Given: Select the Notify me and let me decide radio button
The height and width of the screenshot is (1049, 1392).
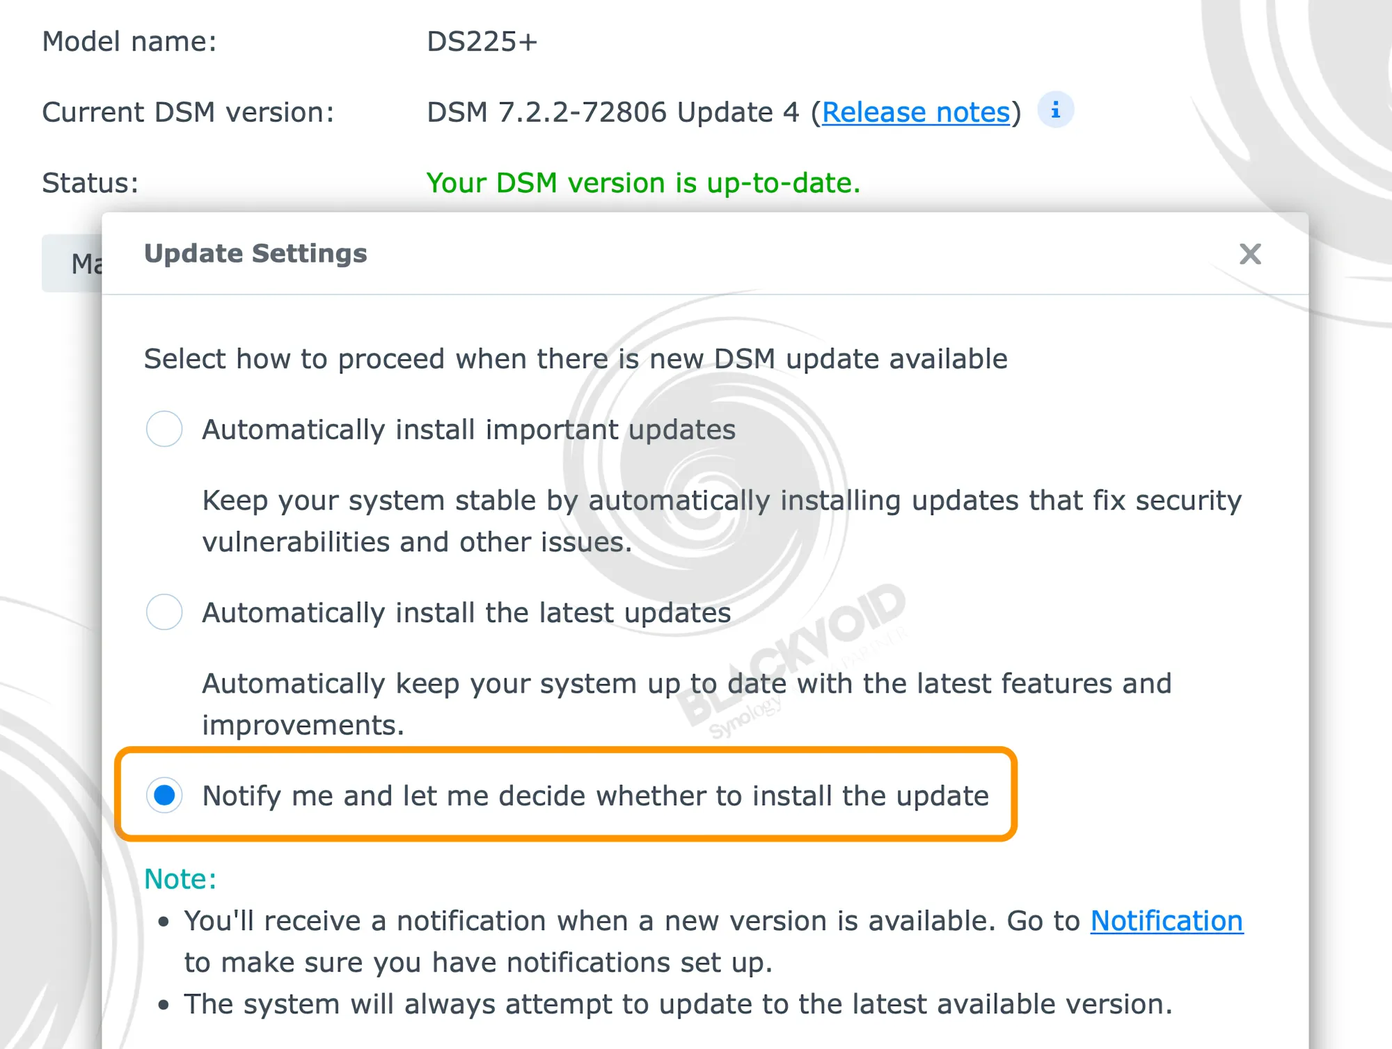Looking at the screenshot, I should [x=164, y=795].
